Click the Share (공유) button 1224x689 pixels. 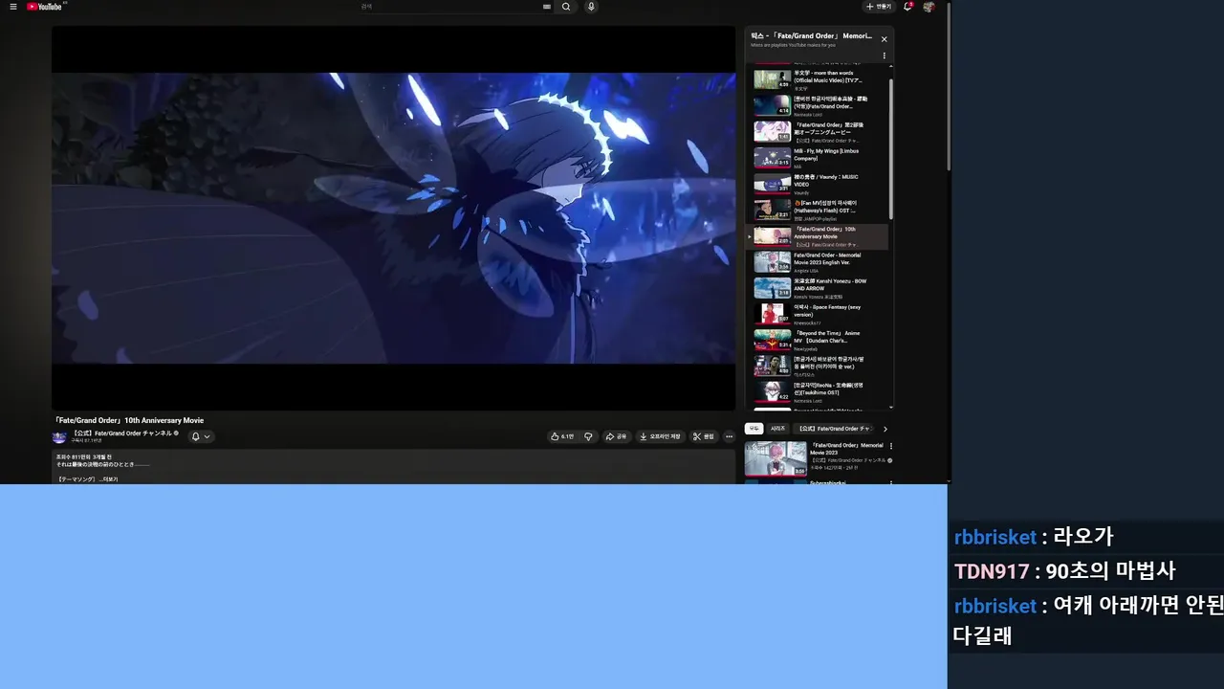click(616, 436)
